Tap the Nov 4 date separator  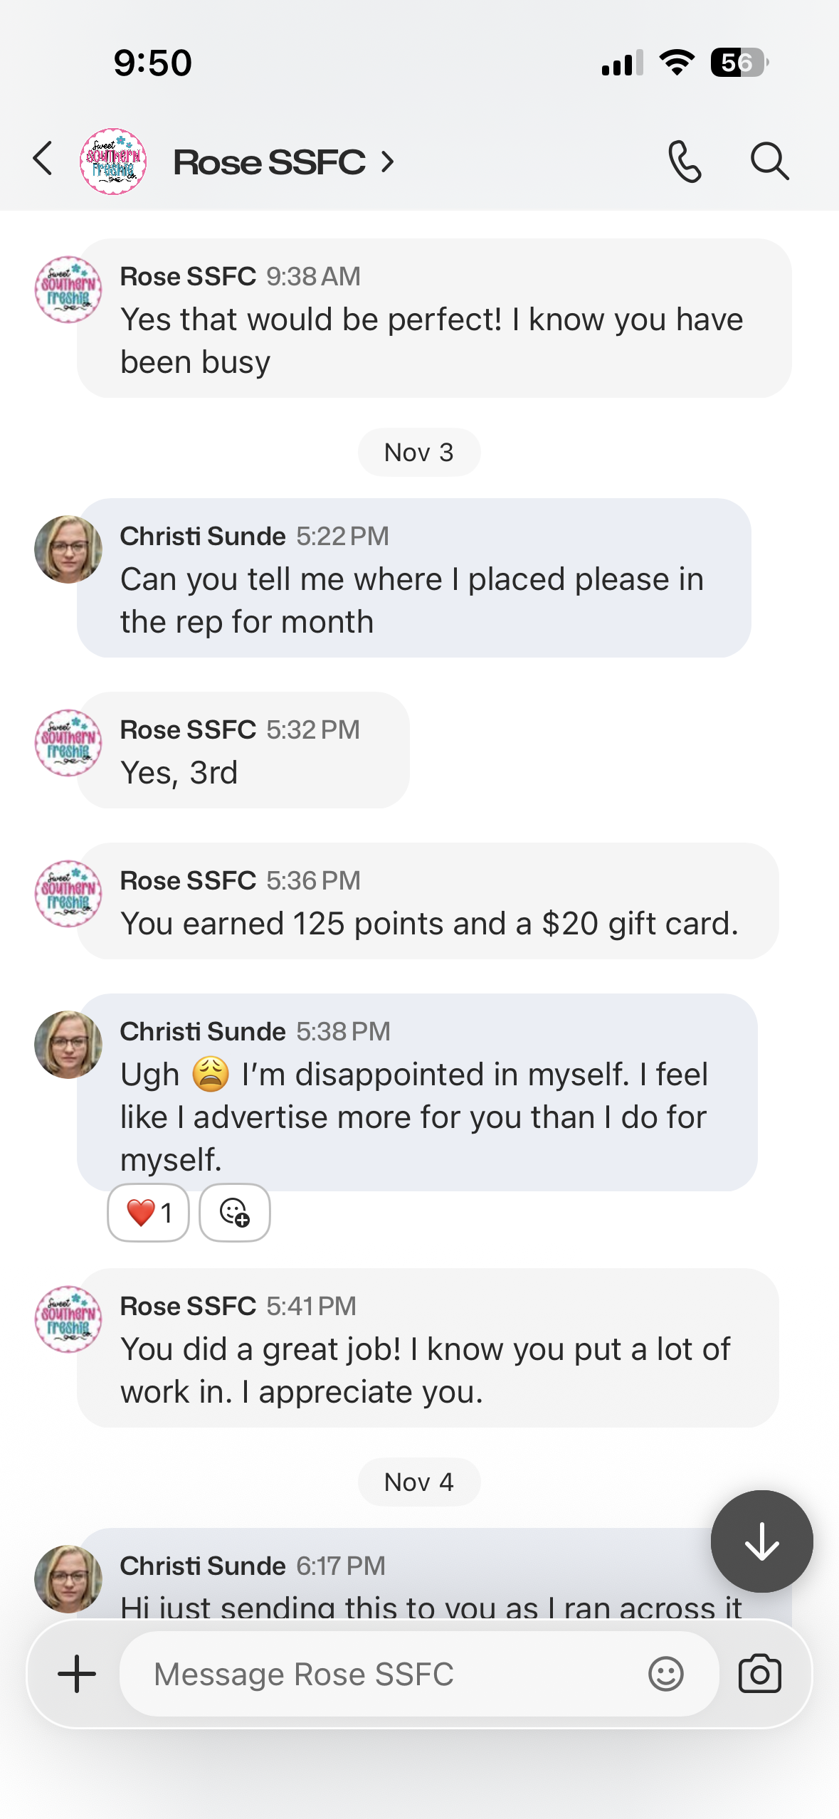[418, 1482]
